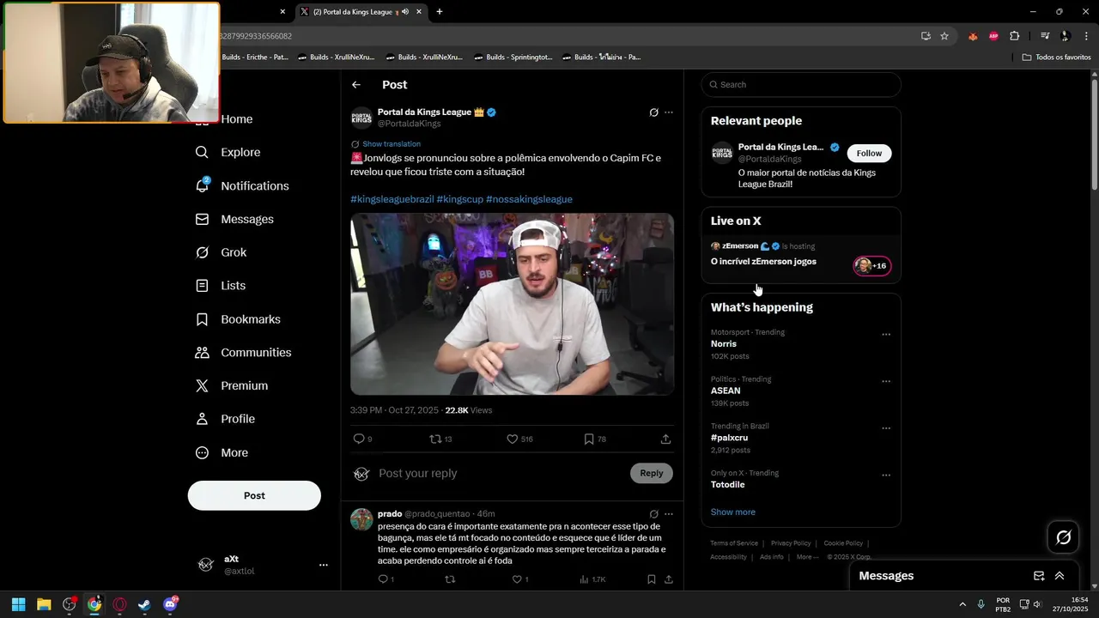Bookmark prado's reply
The image size is (1099, 618).
click(652, 579)
